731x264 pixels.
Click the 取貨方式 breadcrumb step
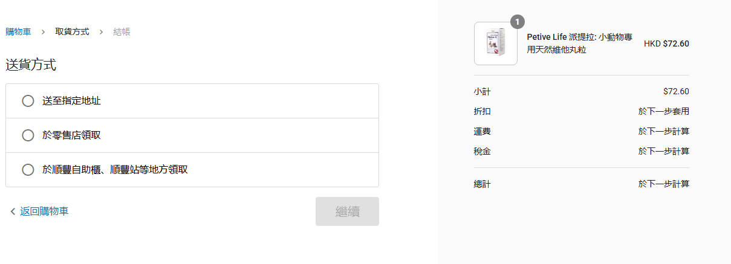coord(72,31)
